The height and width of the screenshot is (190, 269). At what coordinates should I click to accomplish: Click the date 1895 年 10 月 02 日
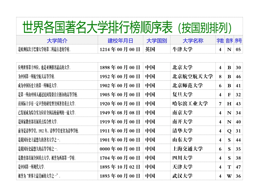pos(120,167)
